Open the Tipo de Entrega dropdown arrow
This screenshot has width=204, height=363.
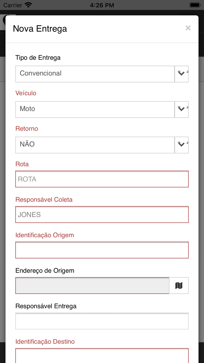pyautogui.click(x=182, y=74)
